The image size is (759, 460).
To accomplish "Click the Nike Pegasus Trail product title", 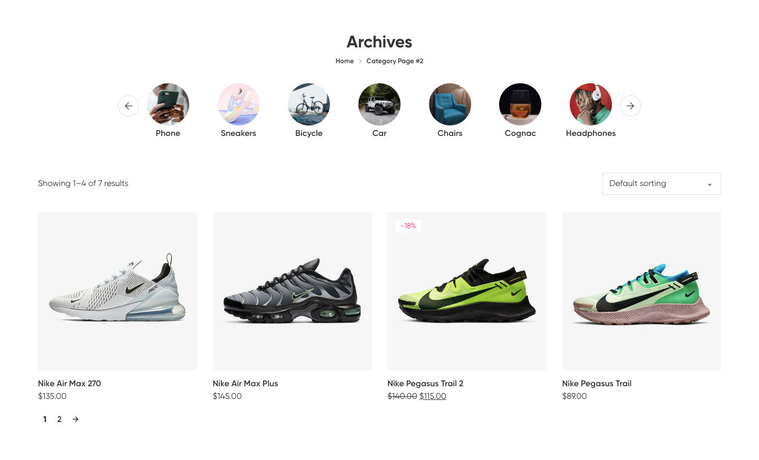I will click(x=597, y=384).
